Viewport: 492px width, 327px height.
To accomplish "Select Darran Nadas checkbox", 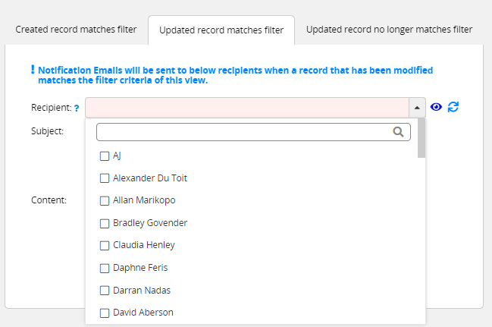I will pos(104,291).
